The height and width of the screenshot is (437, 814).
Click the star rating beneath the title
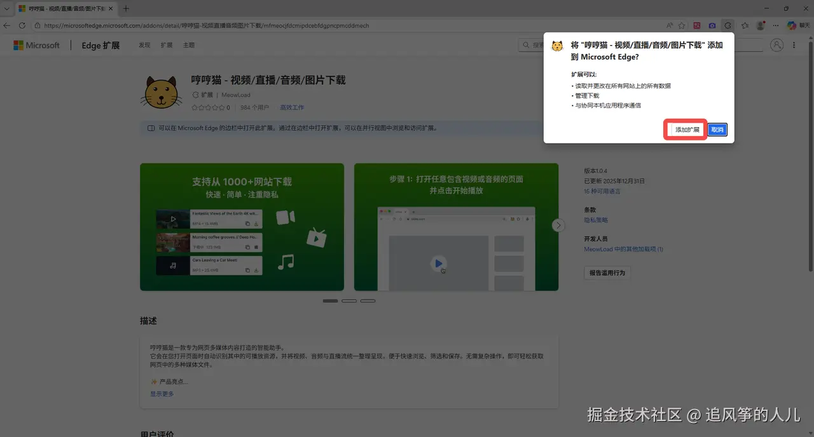pyautogui.click(x=208, y=107)
